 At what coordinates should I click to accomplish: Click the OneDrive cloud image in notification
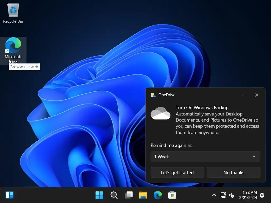point(160,113)
